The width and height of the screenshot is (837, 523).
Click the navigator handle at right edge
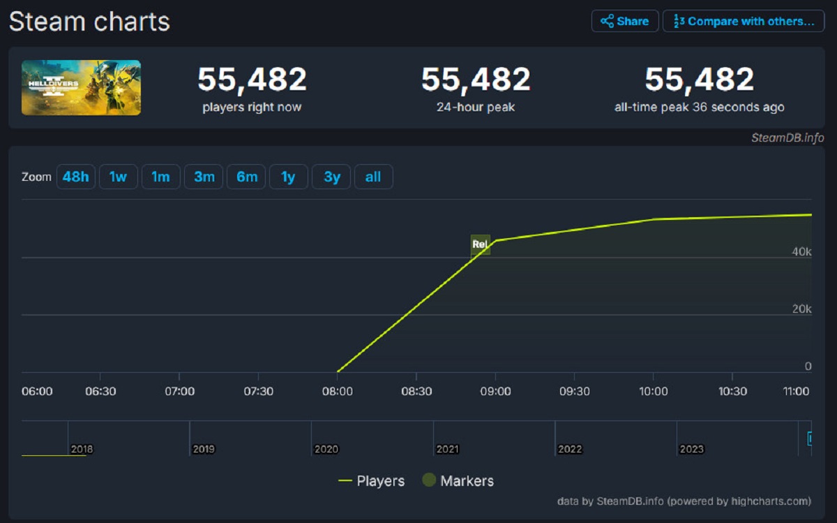pyautogui.click(x=810, y=439)
